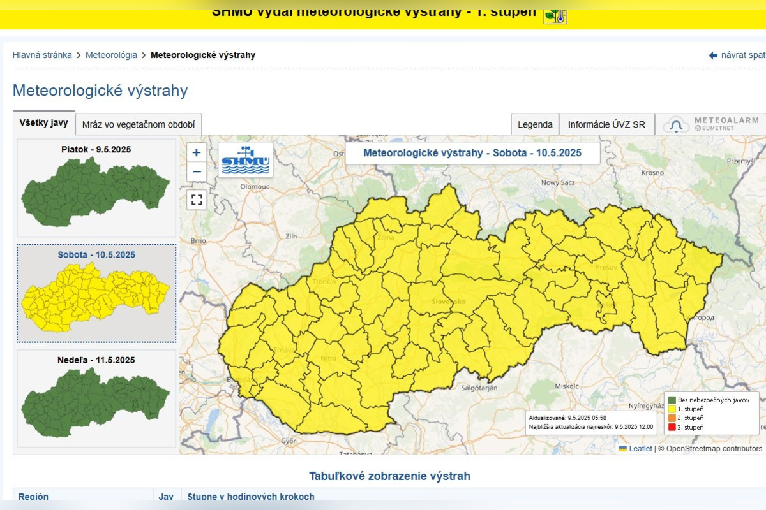Select Nedeľa 11.5.2025 map thumbnail
This screenshot has height=510, width=766.
[96, 398]
